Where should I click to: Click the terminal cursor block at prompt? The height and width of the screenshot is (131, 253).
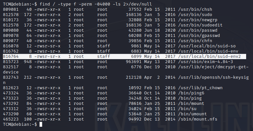(x=41, y=124)
